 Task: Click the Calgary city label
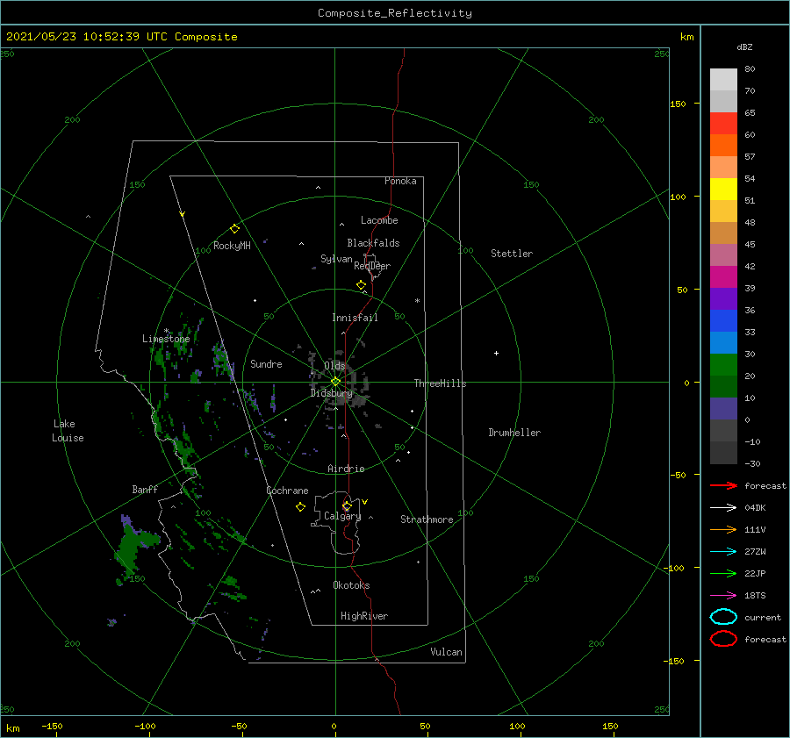[342, 516]
